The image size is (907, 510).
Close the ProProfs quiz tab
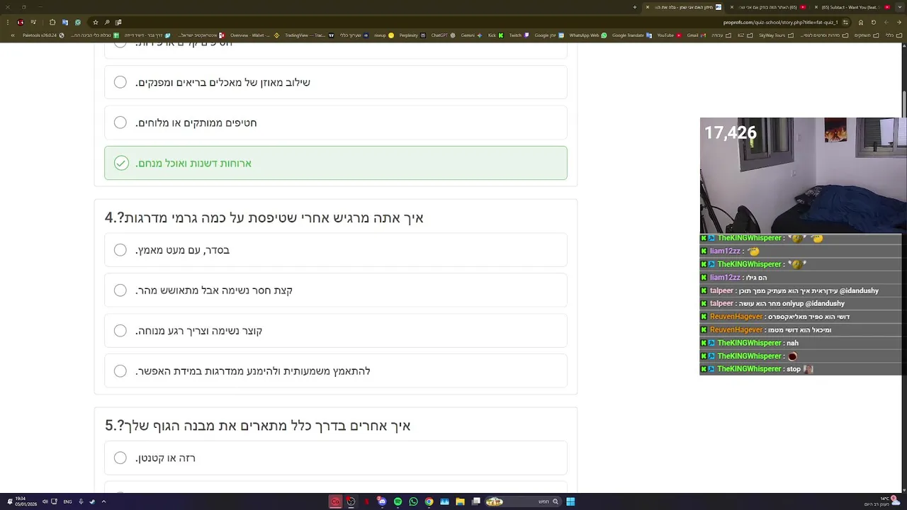648,7
